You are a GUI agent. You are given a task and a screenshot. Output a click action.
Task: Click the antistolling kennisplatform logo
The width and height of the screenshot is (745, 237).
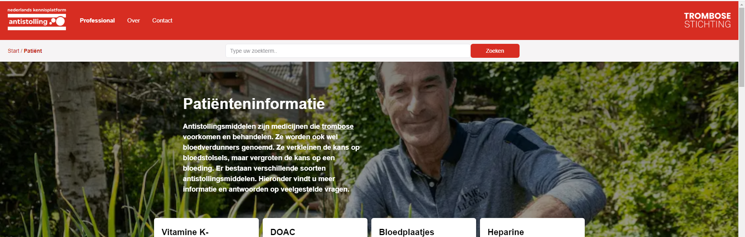[37, 19]
